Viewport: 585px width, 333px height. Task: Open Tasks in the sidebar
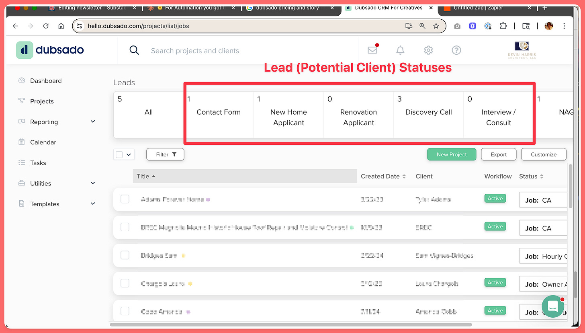click(x=38, y=163)
